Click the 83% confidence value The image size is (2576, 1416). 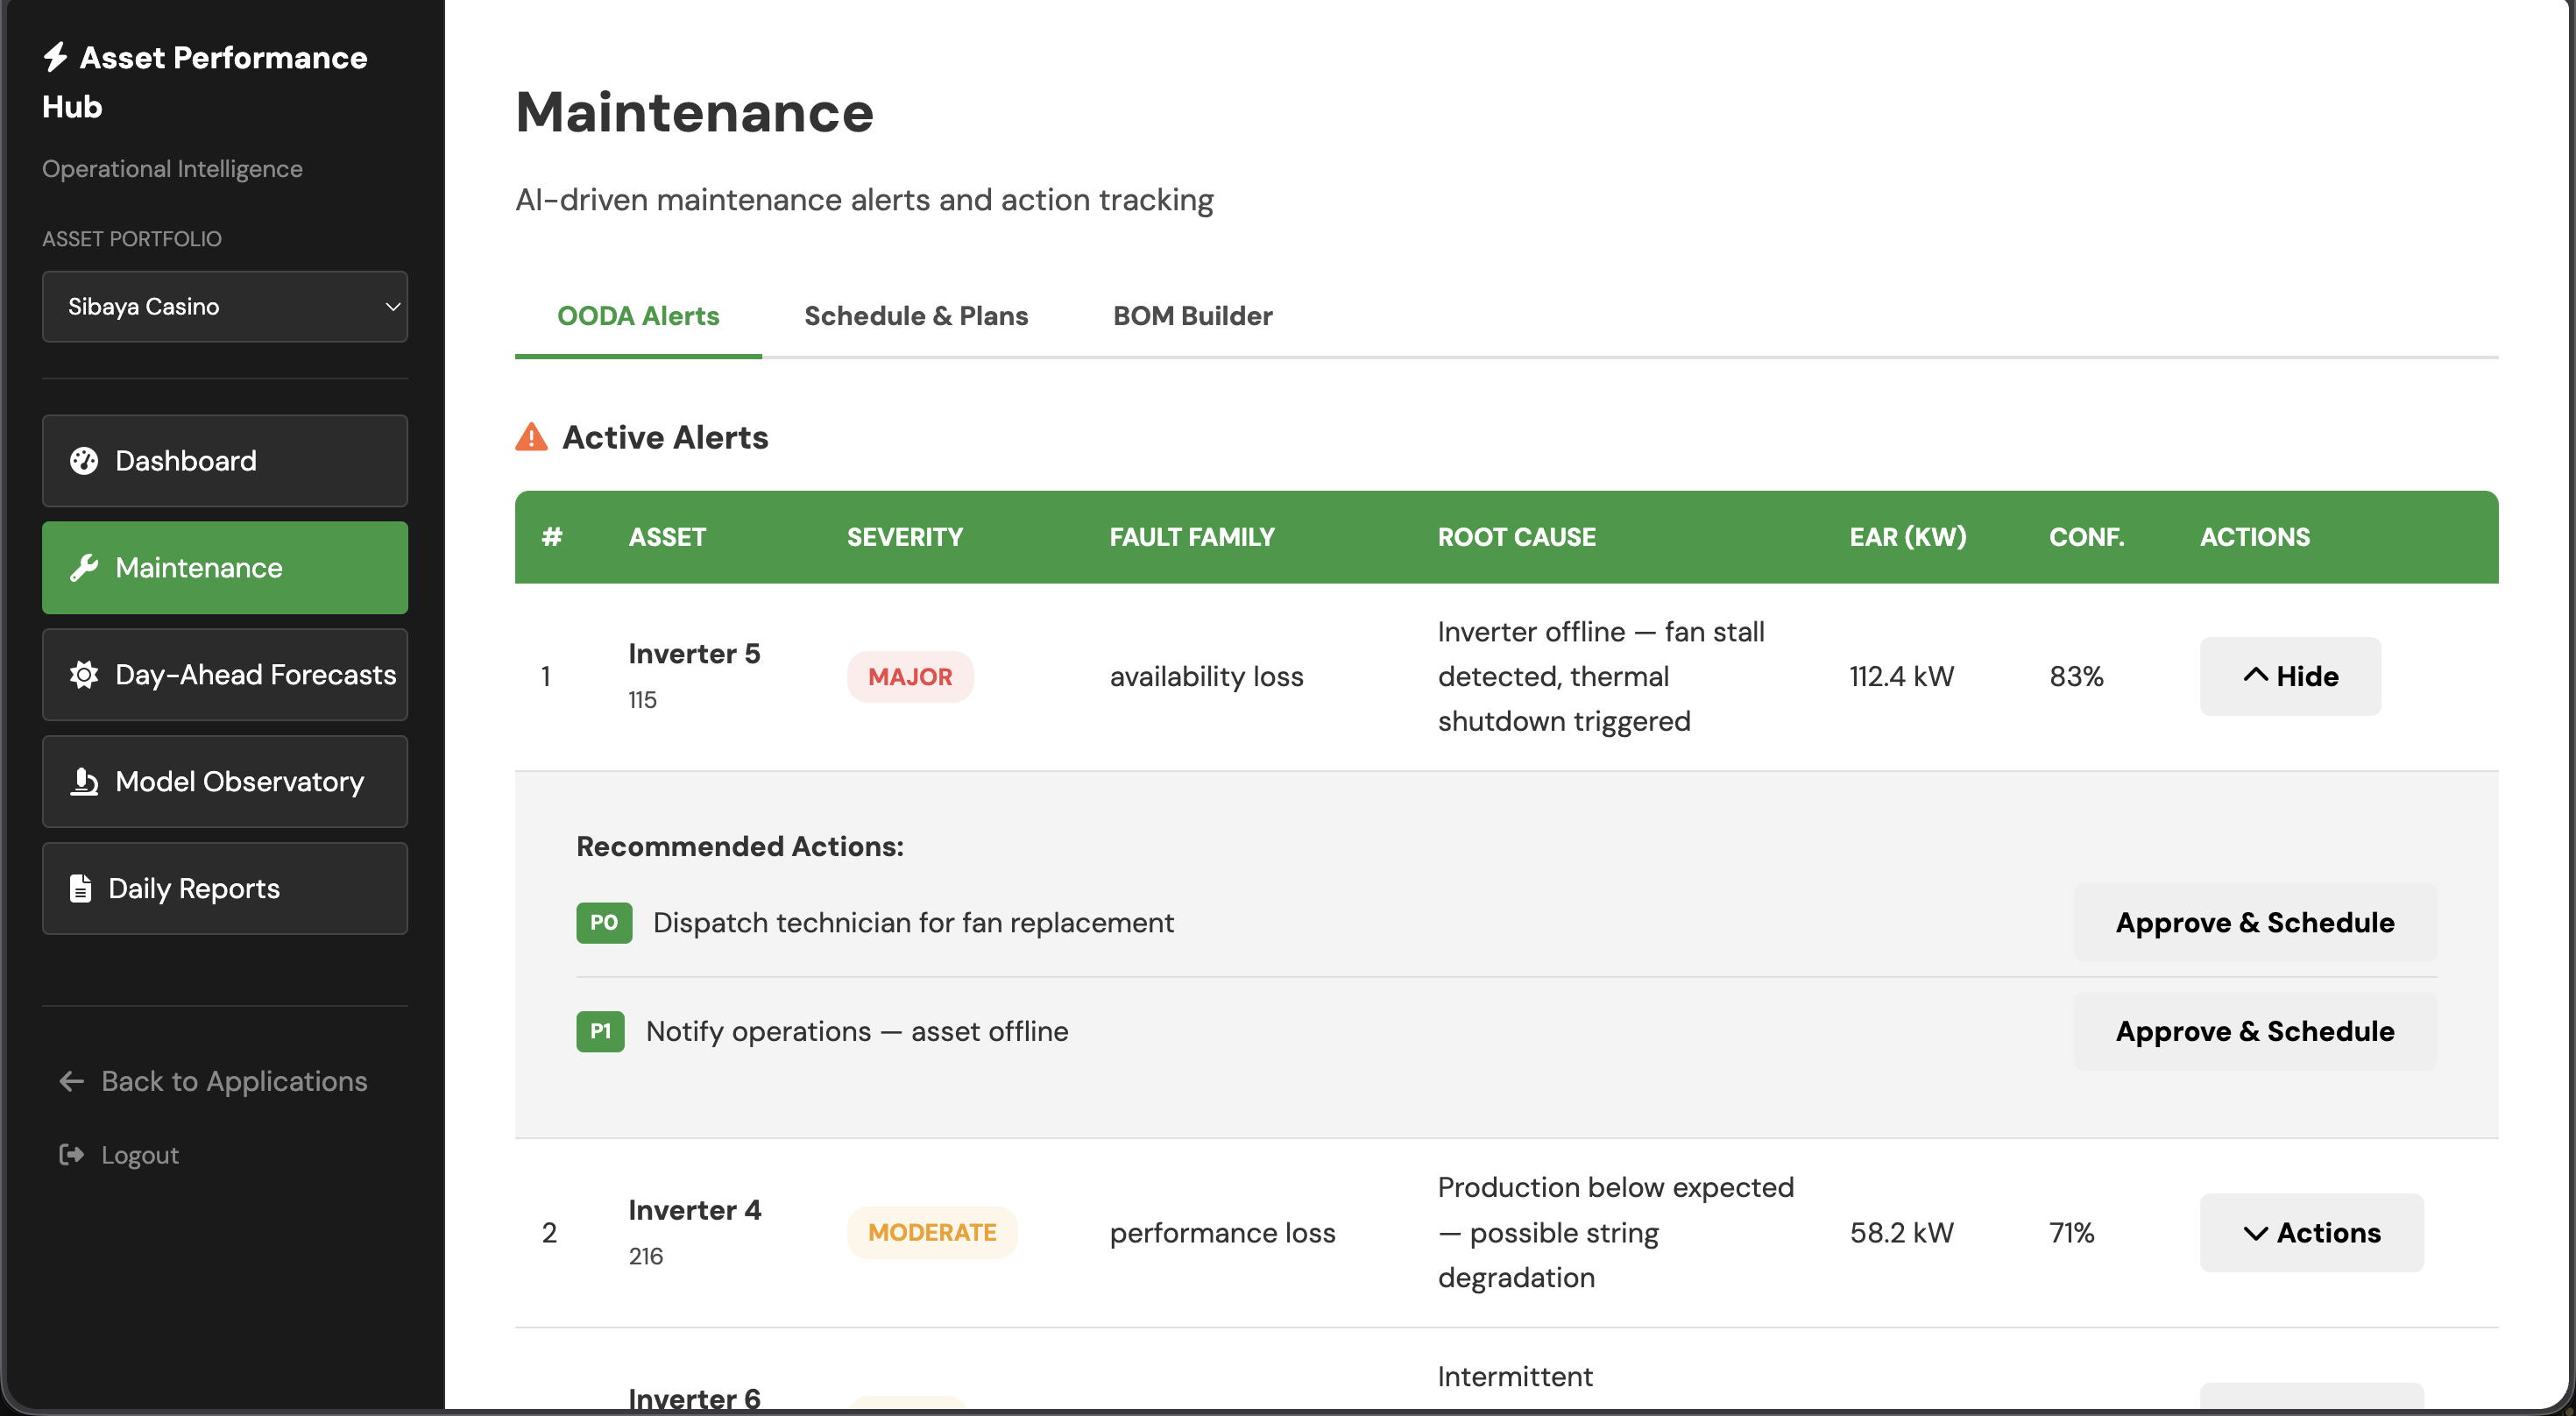point(2077,677)
